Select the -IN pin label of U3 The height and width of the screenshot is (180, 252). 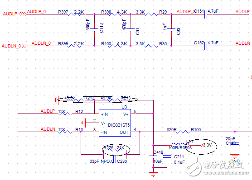pos(104,133)
